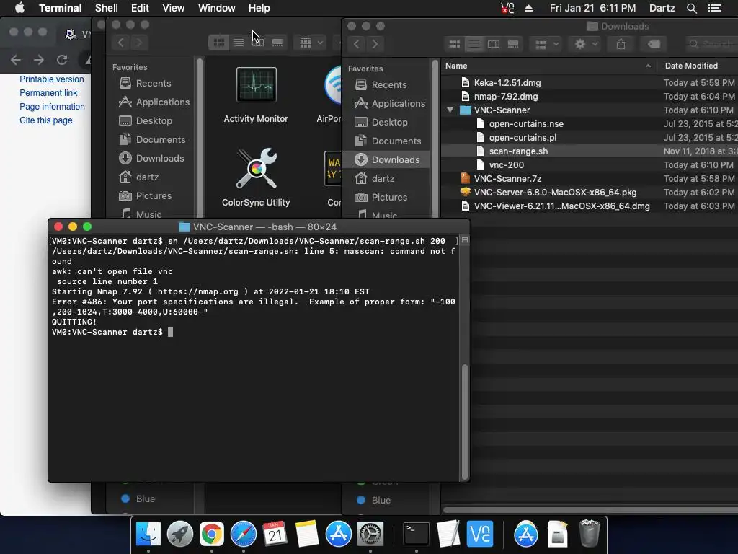
Task: Open the Permanent link
Action: pyautogui.click(x=48, y=93)
